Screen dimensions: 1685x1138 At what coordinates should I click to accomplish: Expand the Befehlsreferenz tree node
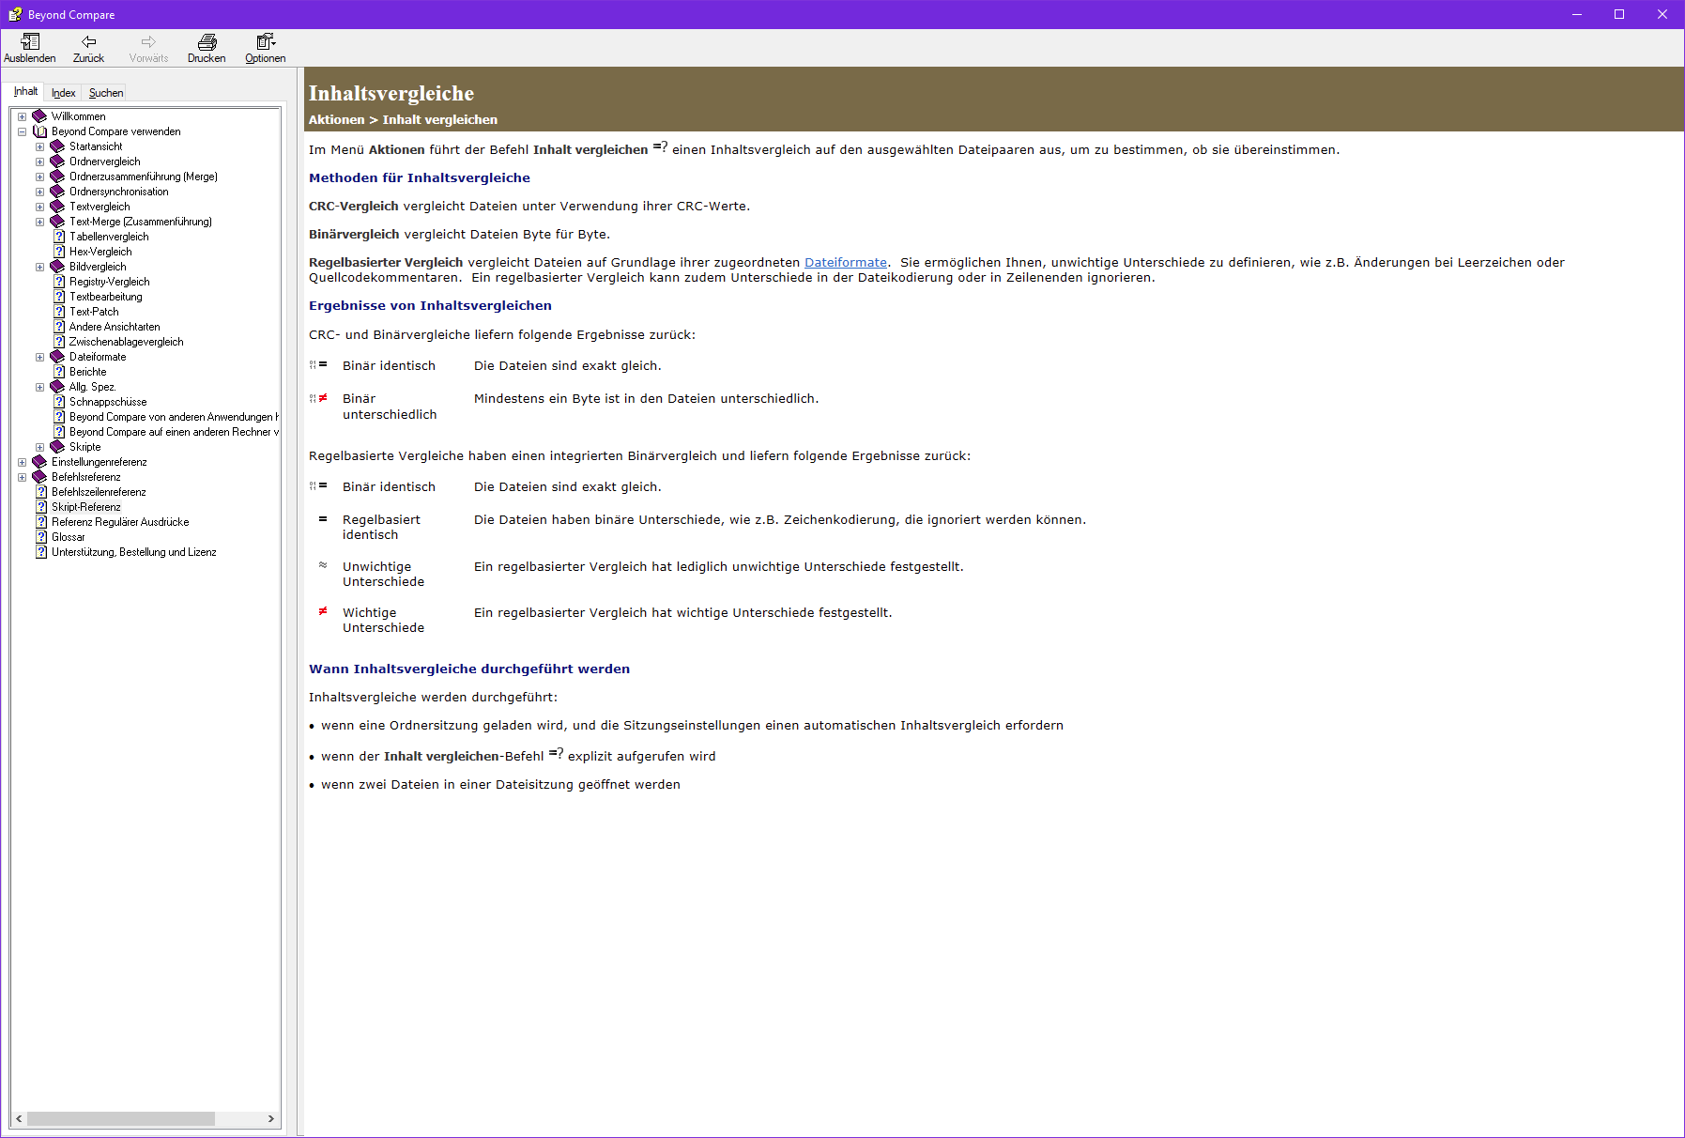22,478
